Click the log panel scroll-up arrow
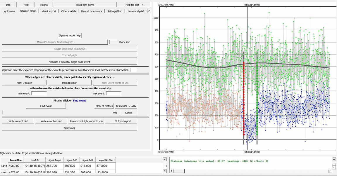Screen dimensions: 337x176 pyautogui.click(x=334, y=159)
